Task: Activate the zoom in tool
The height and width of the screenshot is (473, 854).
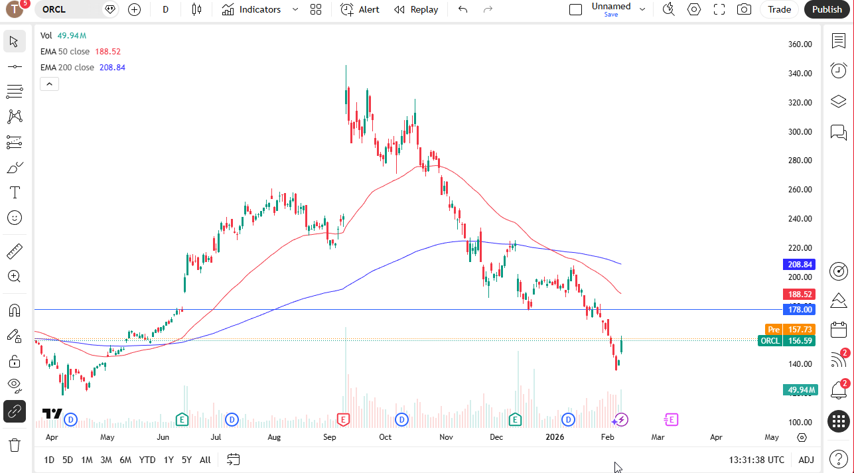Action: pyautogui.click(x=15, y=277)
